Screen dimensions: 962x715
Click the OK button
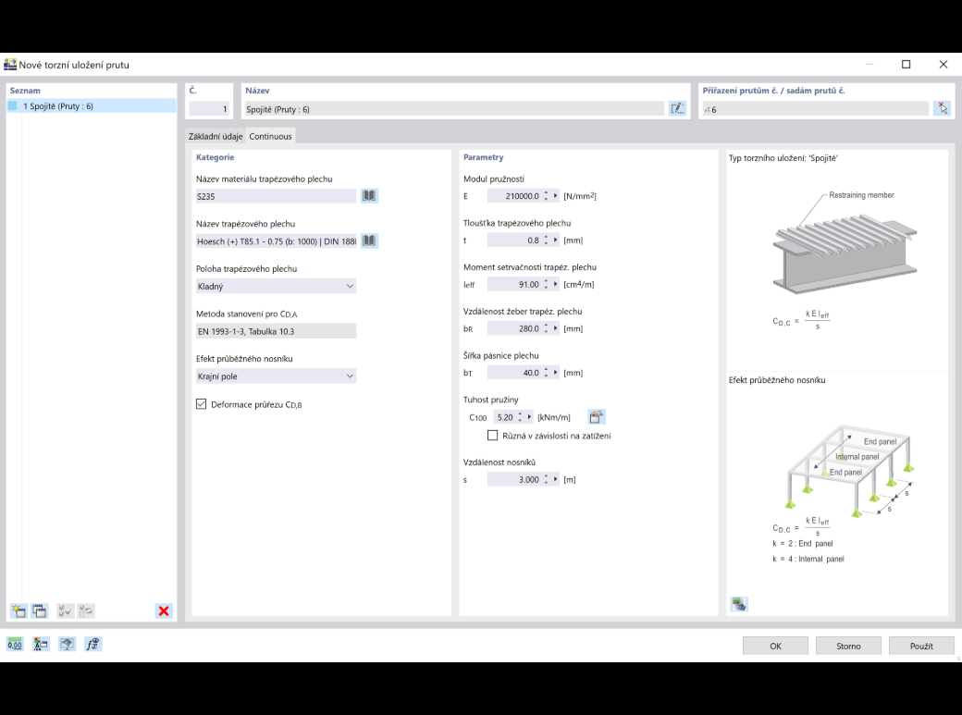(x=775, y=646)
